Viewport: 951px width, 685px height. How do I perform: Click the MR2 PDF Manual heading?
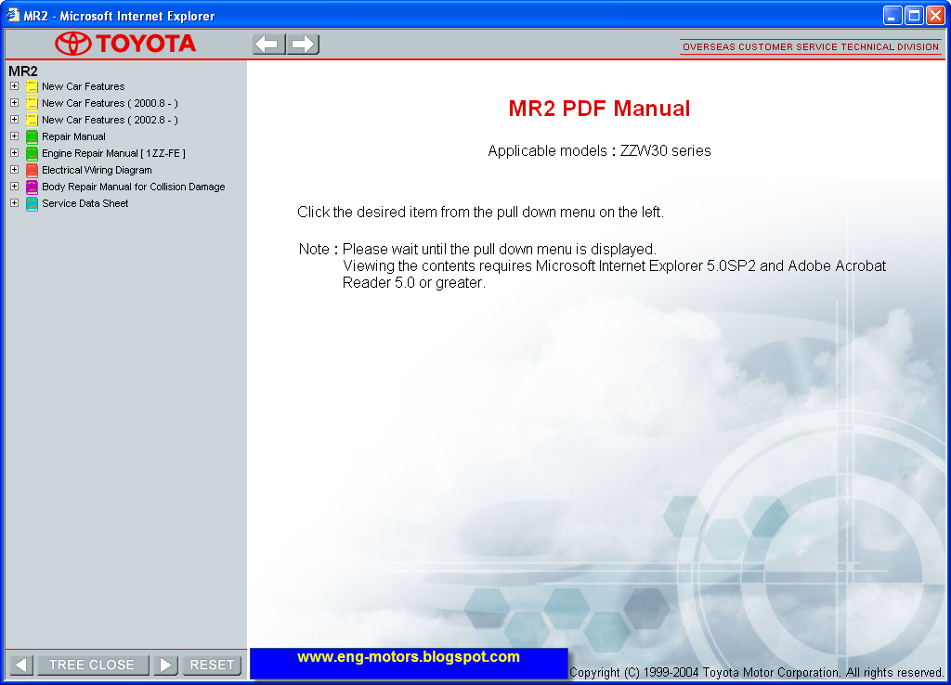click(x=599, y=109)
